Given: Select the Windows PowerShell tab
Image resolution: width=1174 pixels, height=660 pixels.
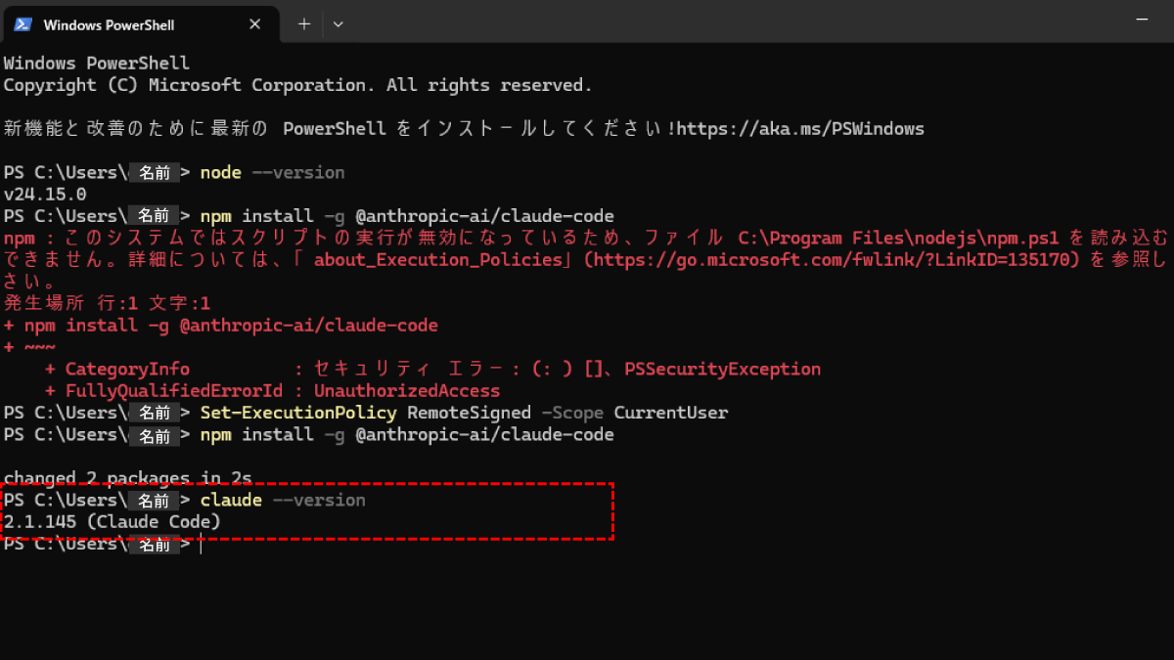Looking at the screenshot, I should point(142,23).
